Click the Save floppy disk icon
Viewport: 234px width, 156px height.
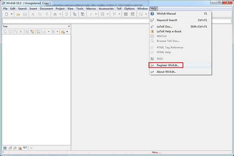[x=25, y=14]
